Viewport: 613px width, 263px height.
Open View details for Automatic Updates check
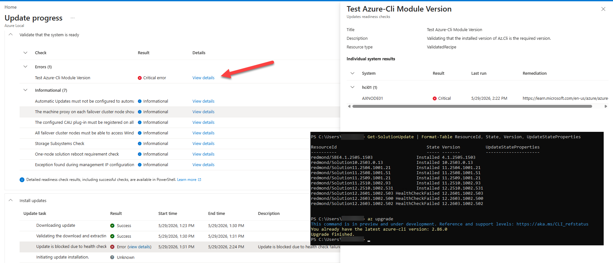coord(203,101)
